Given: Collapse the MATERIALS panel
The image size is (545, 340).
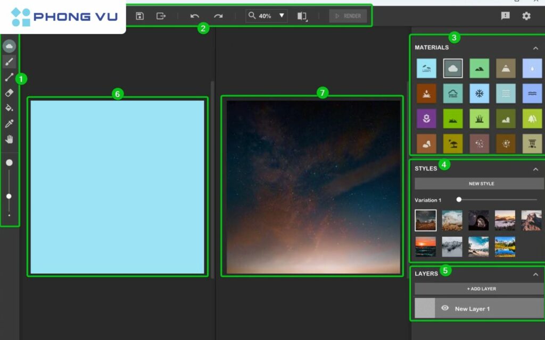Looking at the screenshot, I should 535,47.
